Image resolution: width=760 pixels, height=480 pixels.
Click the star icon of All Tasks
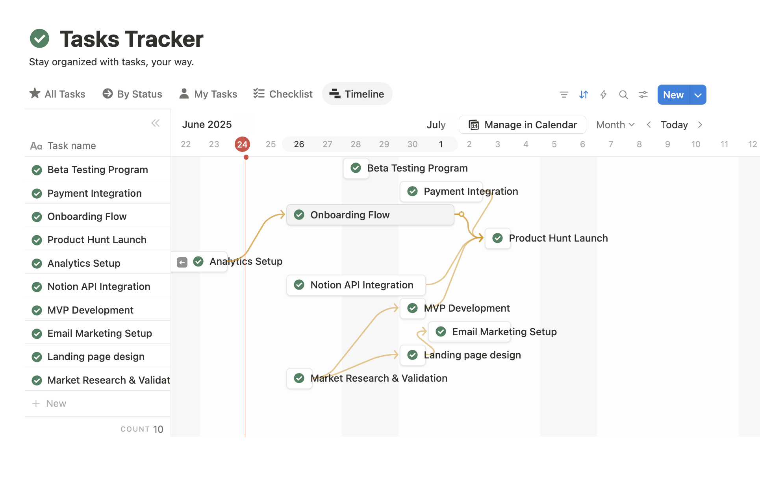click(35, 93)
